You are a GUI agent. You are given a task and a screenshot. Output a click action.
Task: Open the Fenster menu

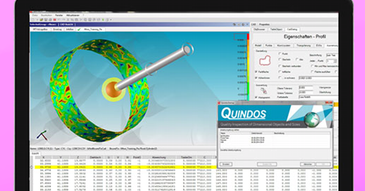(59, 15)
